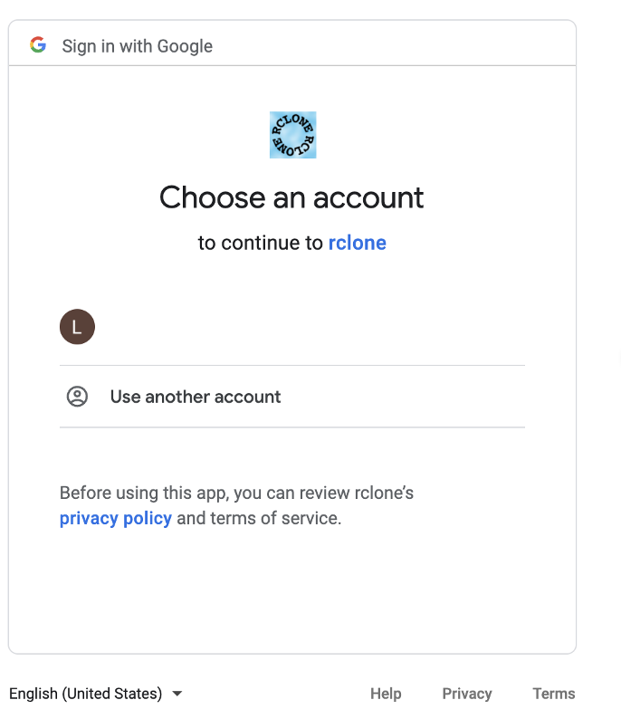
Task: Click the Choose an account heading
Action: (291, 197)
